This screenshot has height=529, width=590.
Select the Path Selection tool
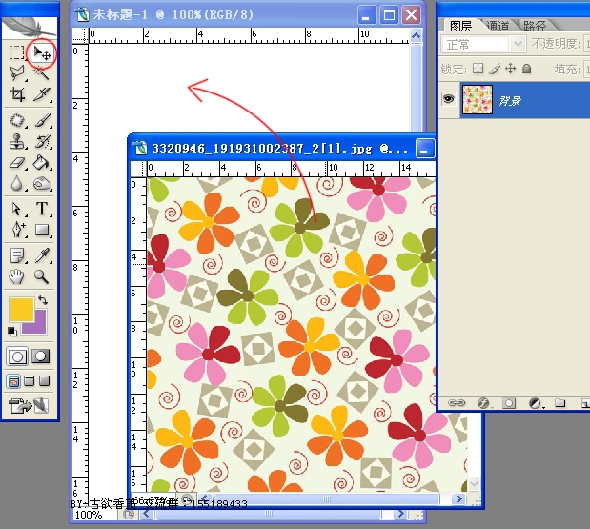(17, 209)
